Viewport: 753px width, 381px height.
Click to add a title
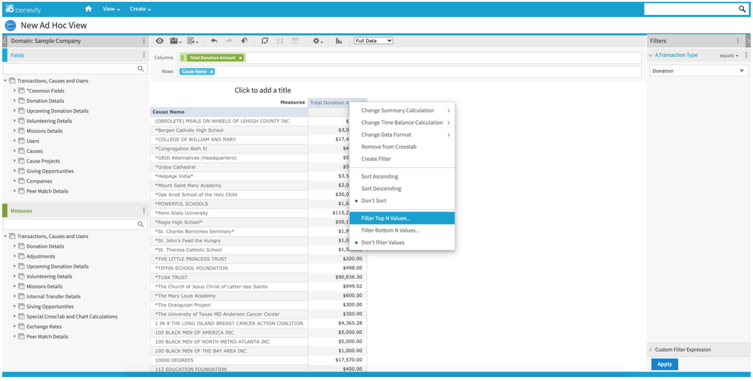(x=262, y=90)
